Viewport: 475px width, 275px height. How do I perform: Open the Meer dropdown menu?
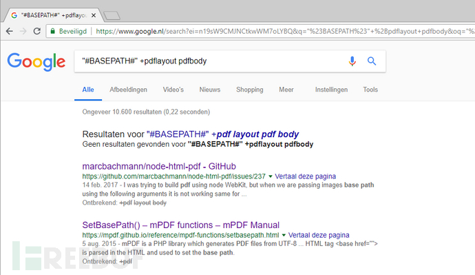286,90
